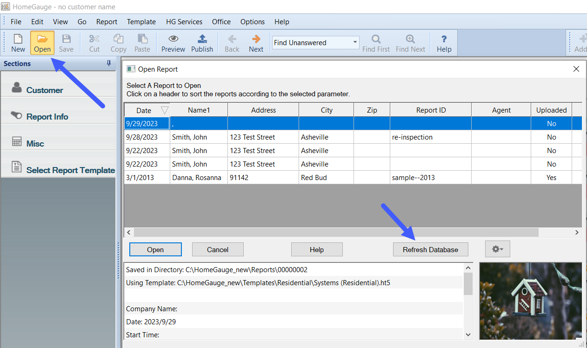Open the Template menu
Image resolution: width=587 pixels, height=348 pixels.
pyautogui.click(x=141, y=21)
